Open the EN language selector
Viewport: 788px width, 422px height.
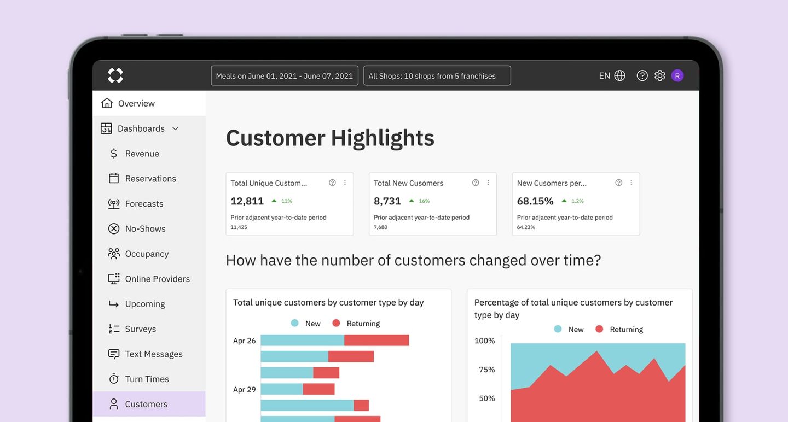pyautogui.click(x=604, y=75)
